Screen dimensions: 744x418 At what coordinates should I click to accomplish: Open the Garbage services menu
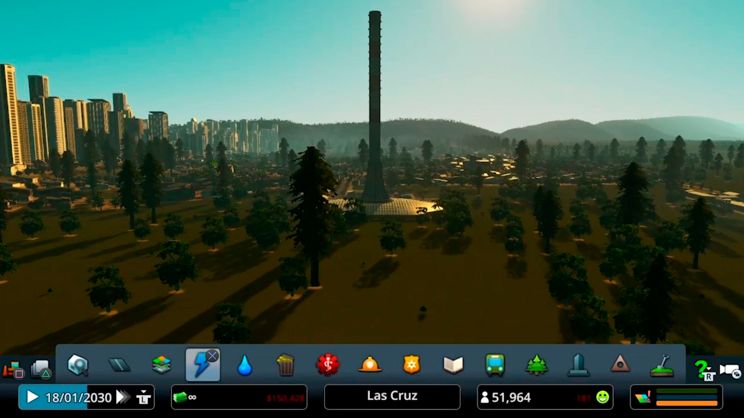click(286, 364)
